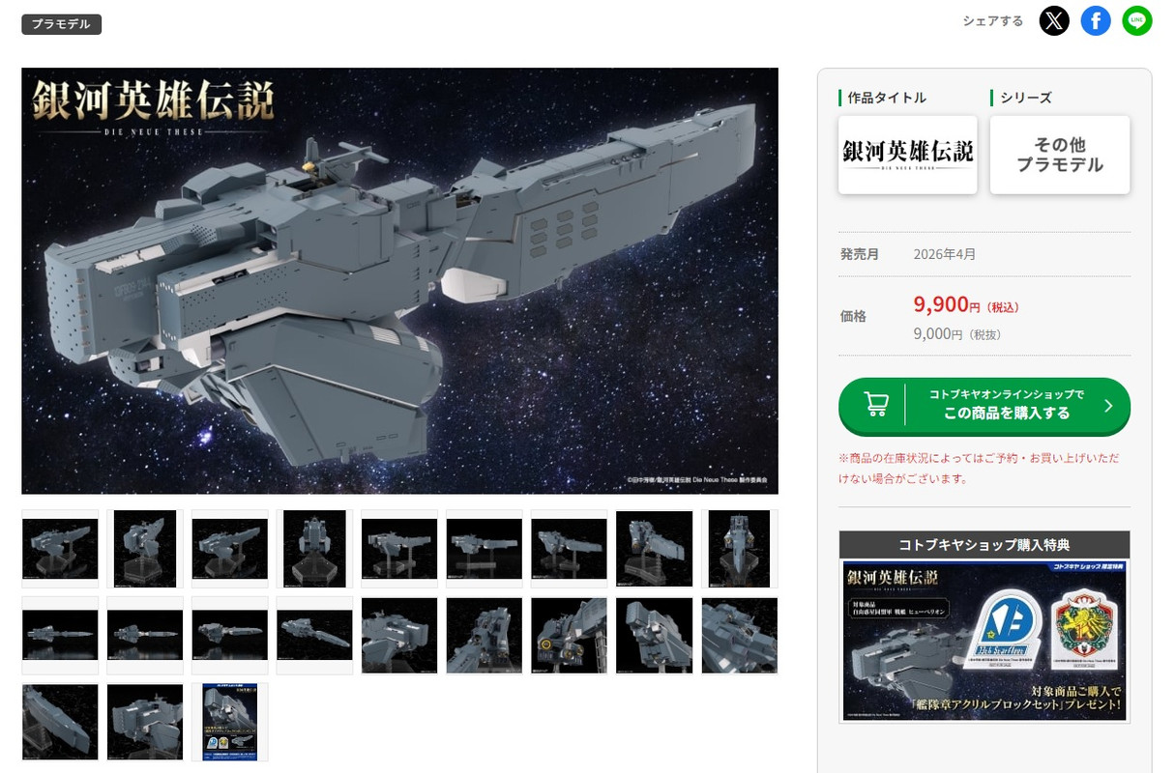Viewport: 1175px width, 773px height.
Task: Select the blue package-art thumbnail in third row
Action: coord(229,722)
